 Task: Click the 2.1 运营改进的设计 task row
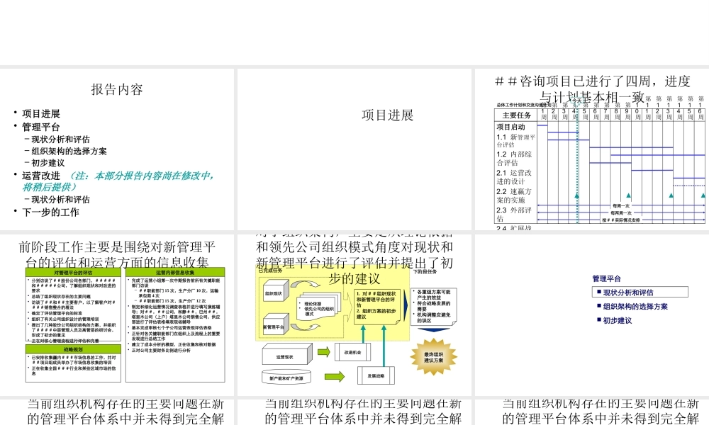pyautogui.click(x=514, y=177)
